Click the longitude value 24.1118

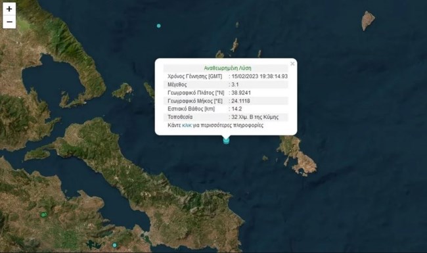pos(240,101)
